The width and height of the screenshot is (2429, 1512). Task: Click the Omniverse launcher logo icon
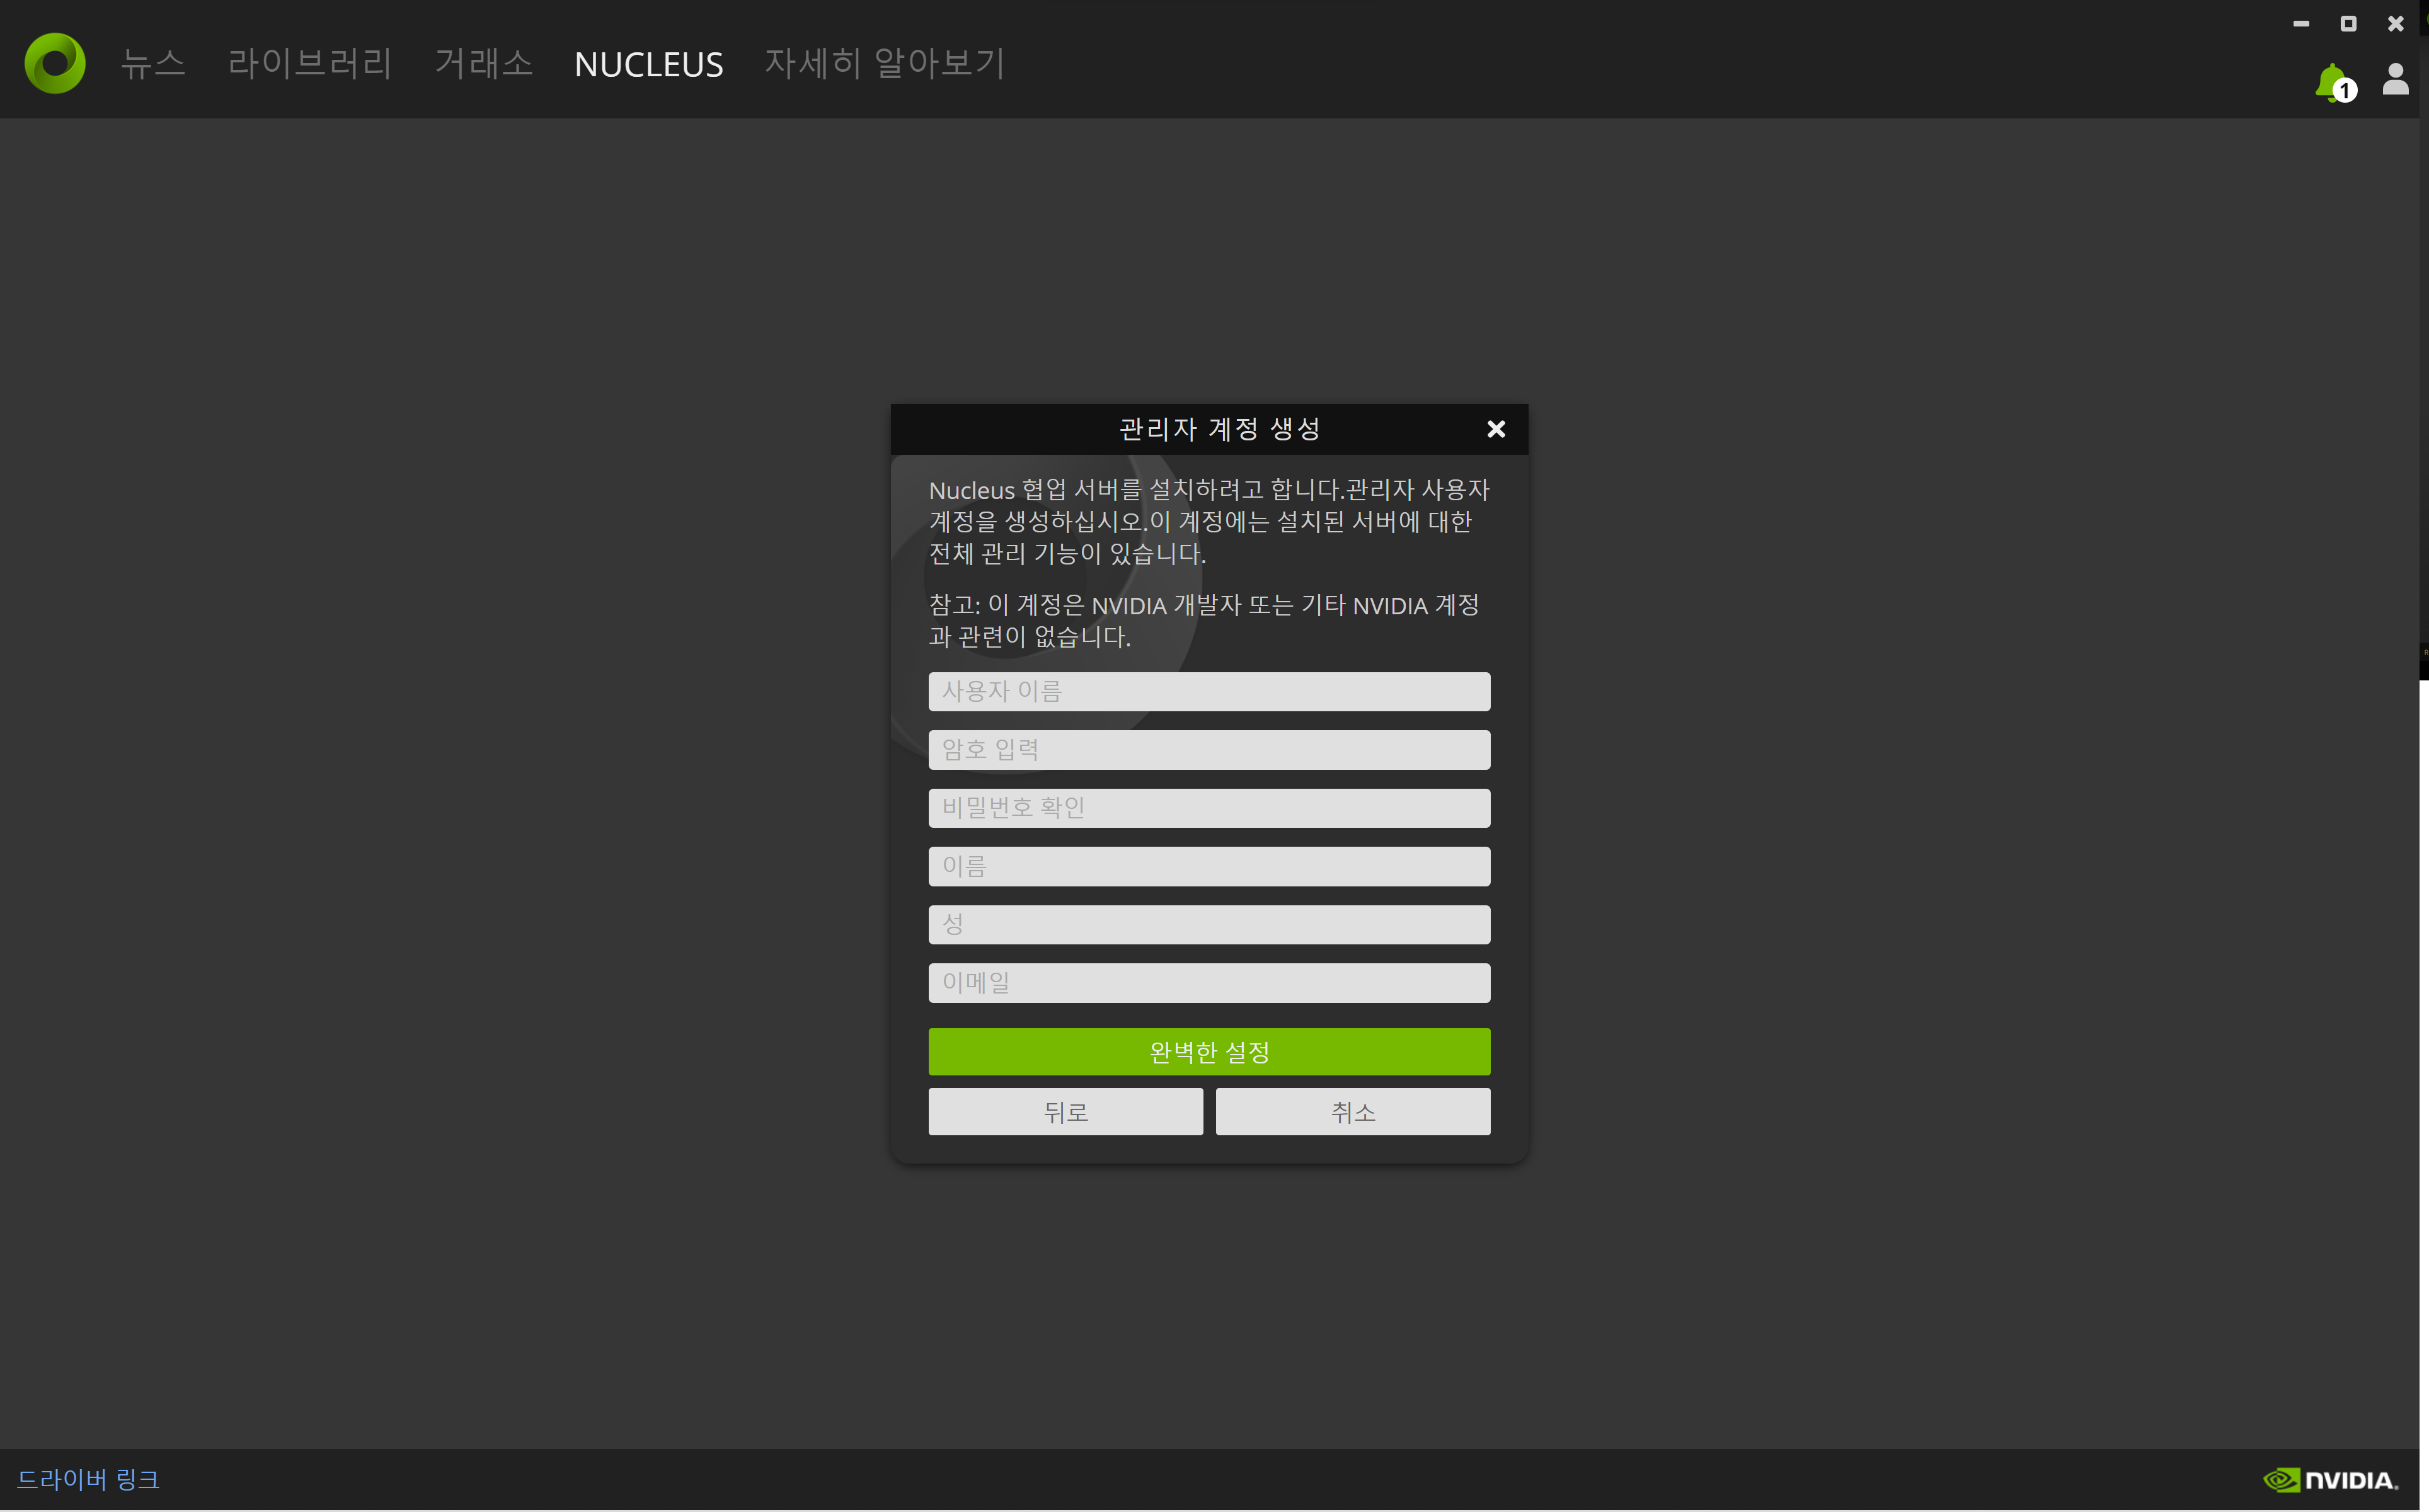(x=55, y=63)
